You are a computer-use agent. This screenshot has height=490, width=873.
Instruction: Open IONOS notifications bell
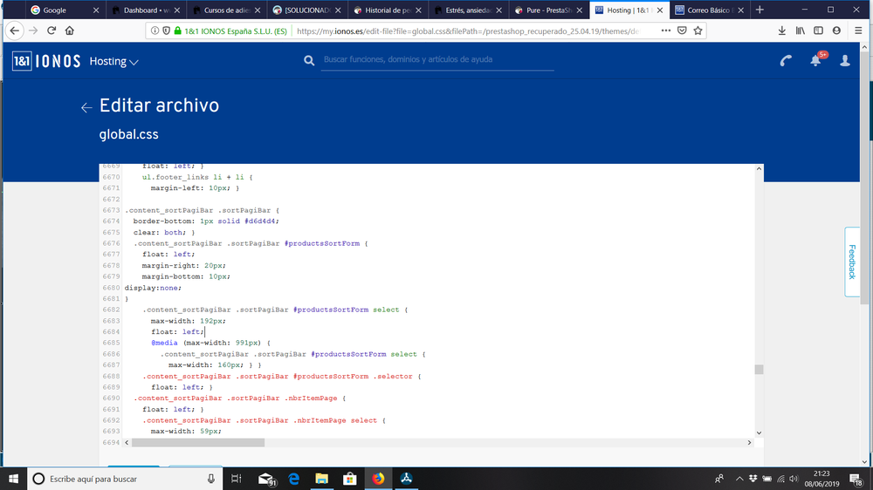click(815, 61)
